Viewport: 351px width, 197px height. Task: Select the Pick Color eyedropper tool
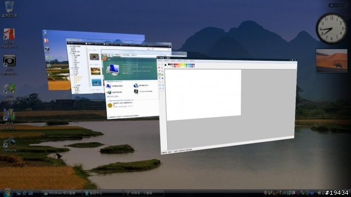(159, 71)
